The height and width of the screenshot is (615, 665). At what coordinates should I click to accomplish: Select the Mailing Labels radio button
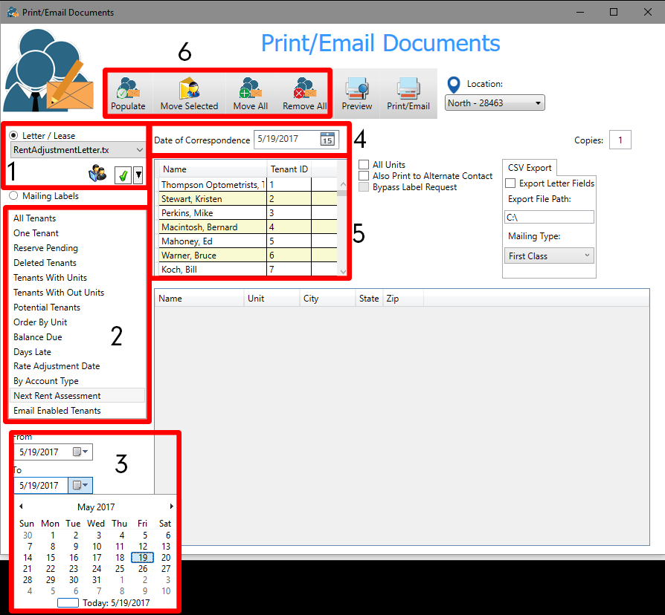tap(13, 195)
